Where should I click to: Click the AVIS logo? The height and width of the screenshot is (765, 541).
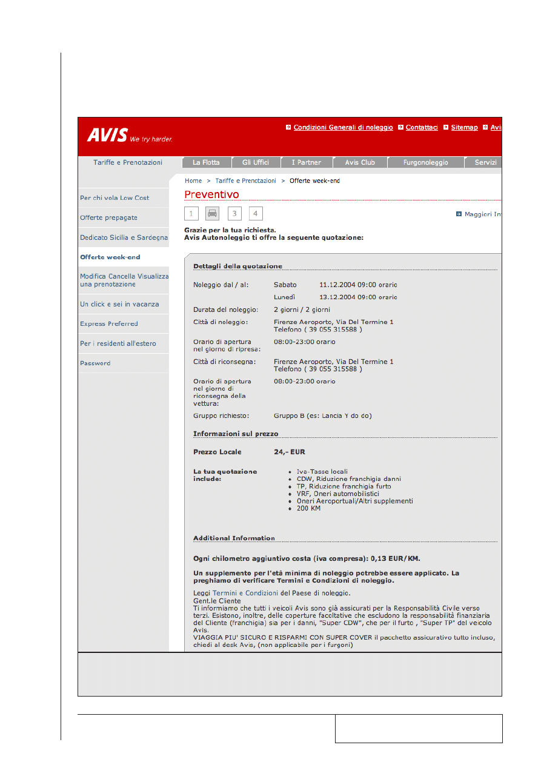107,134
